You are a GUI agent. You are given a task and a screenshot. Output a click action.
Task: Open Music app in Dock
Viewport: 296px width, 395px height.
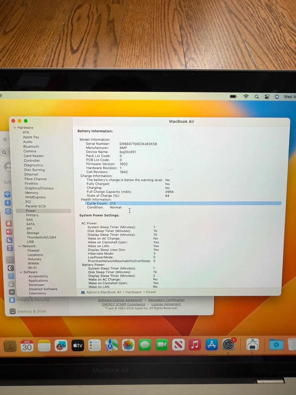pyautogui.click(x=195, y=345)
